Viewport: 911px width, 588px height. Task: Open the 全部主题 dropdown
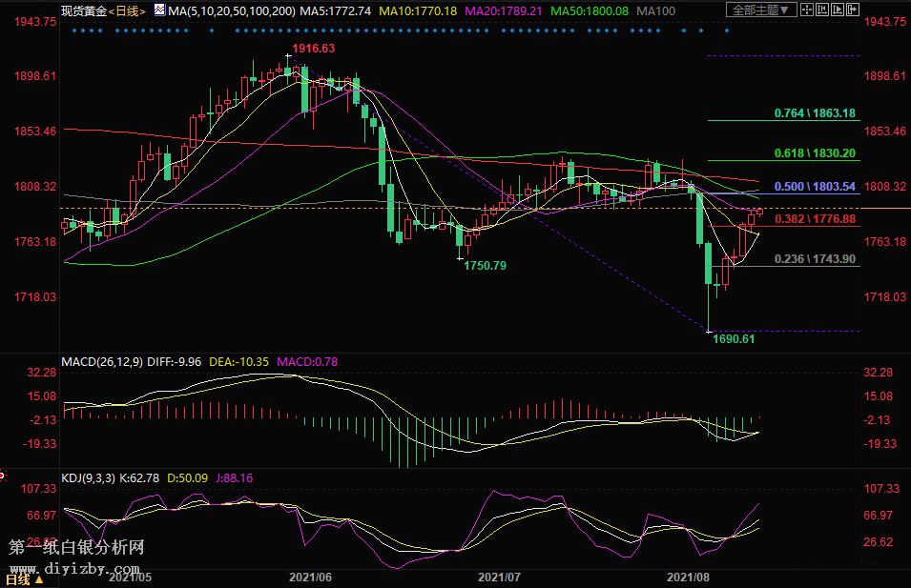[760, 10]
